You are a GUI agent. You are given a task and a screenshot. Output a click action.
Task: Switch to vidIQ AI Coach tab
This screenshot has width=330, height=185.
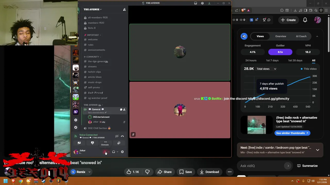[301, 36]
